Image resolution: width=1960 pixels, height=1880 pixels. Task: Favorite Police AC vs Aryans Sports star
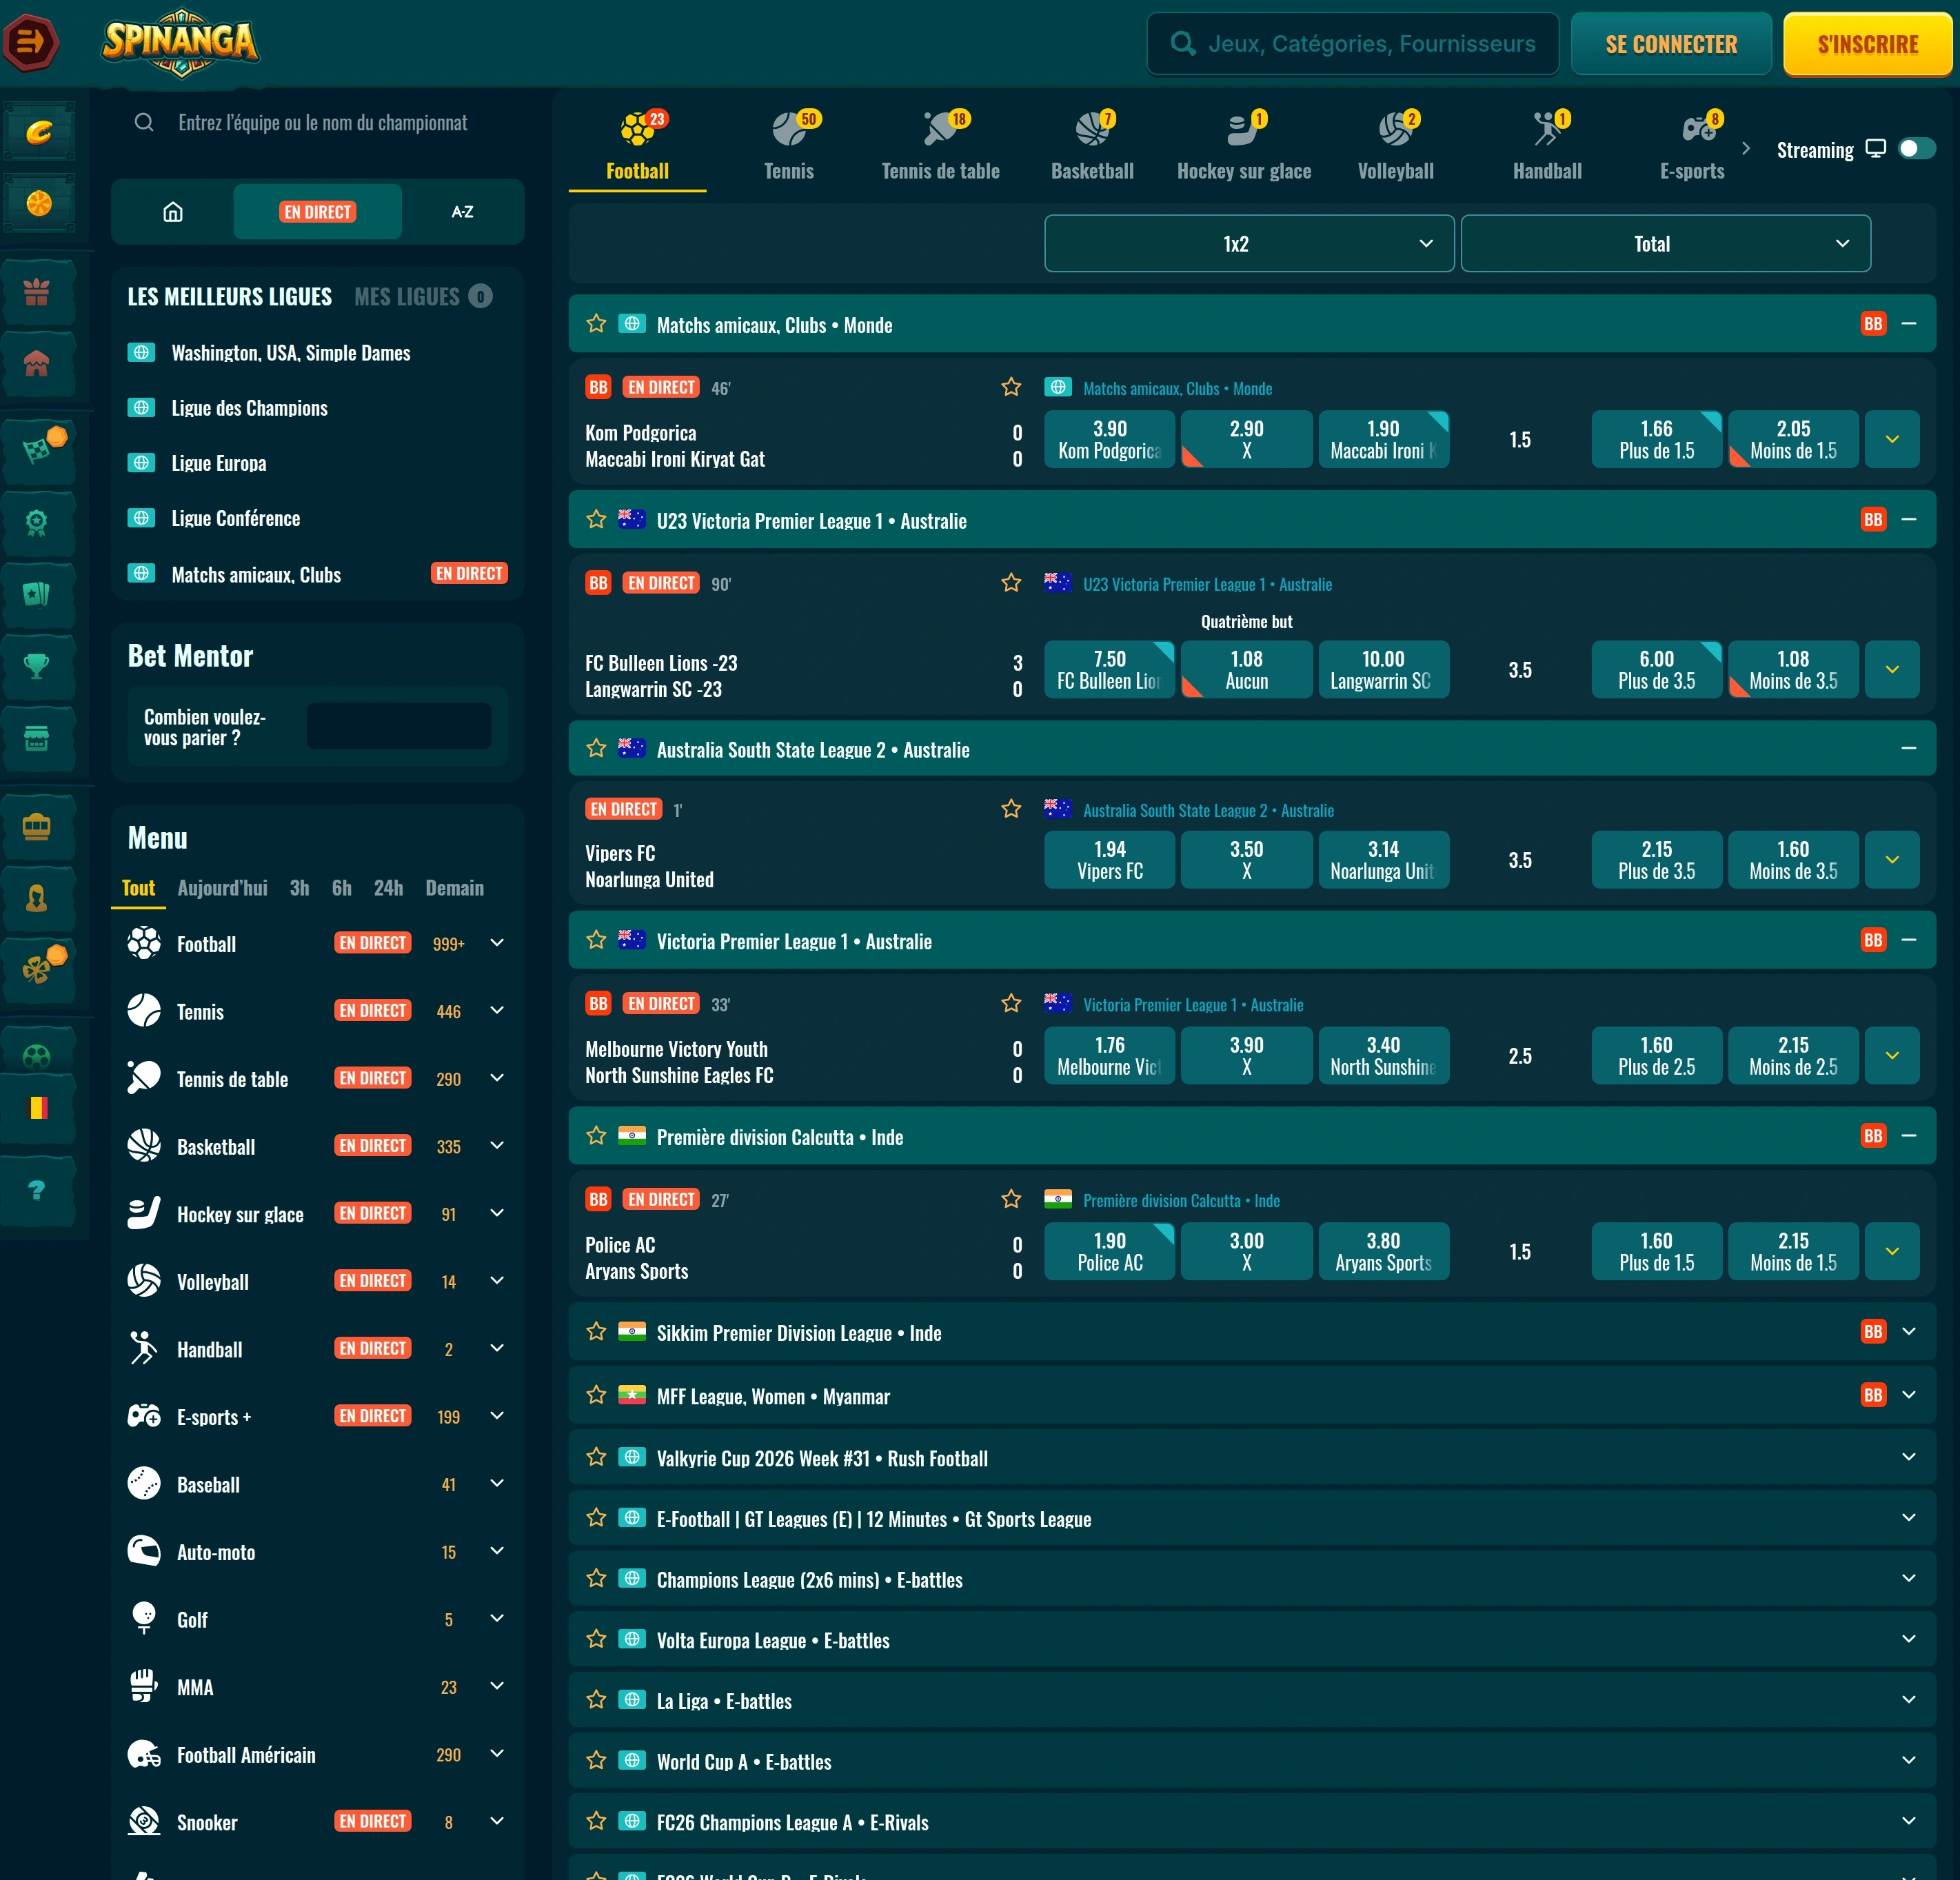[x=1011, y=1199]
